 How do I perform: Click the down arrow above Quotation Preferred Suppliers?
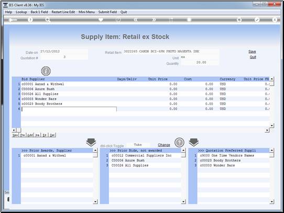(194, 142)
